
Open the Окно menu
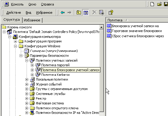pos(32,4)
